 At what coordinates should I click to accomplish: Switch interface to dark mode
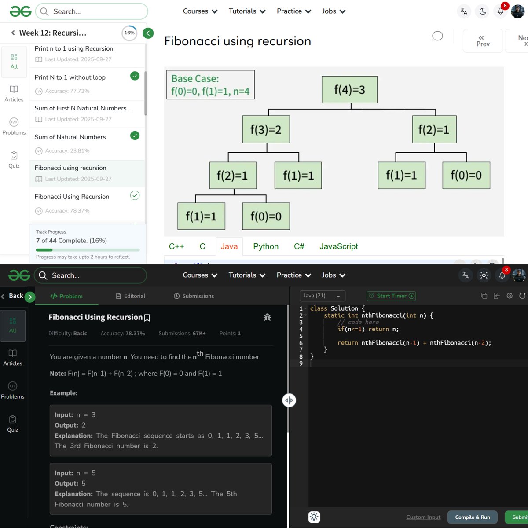(483, 11)
